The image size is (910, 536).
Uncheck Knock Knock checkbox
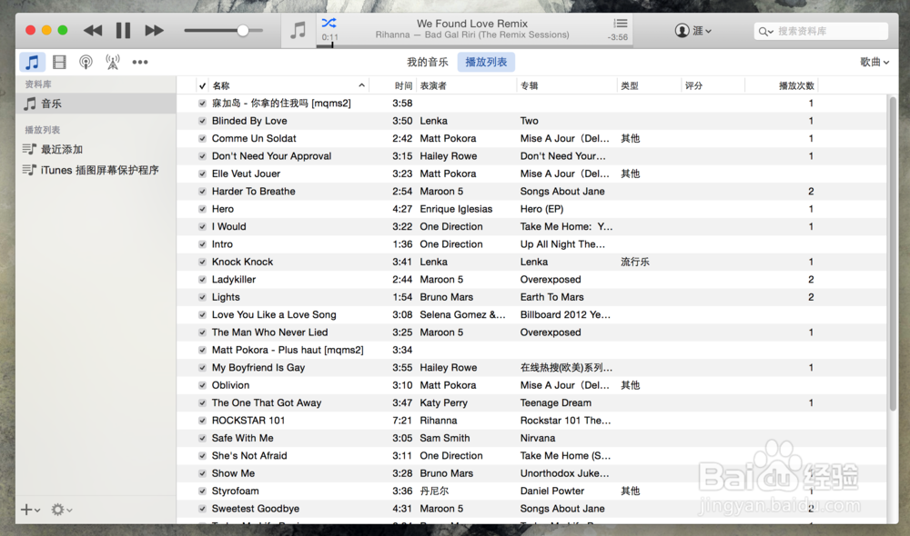click(202, 262)
